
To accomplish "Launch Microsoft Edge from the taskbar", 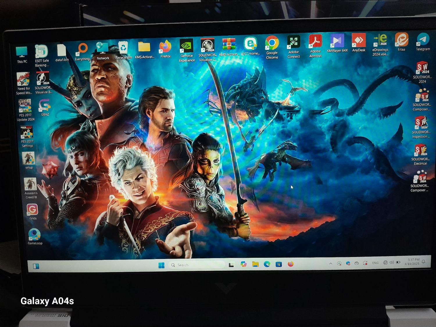I will tap(267, 264).
